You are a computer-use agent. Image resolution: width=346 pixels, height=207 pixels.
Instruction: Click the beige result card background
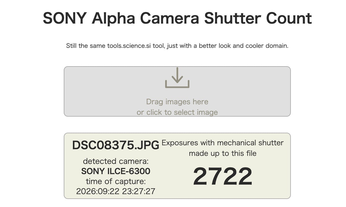coord(177,166)
